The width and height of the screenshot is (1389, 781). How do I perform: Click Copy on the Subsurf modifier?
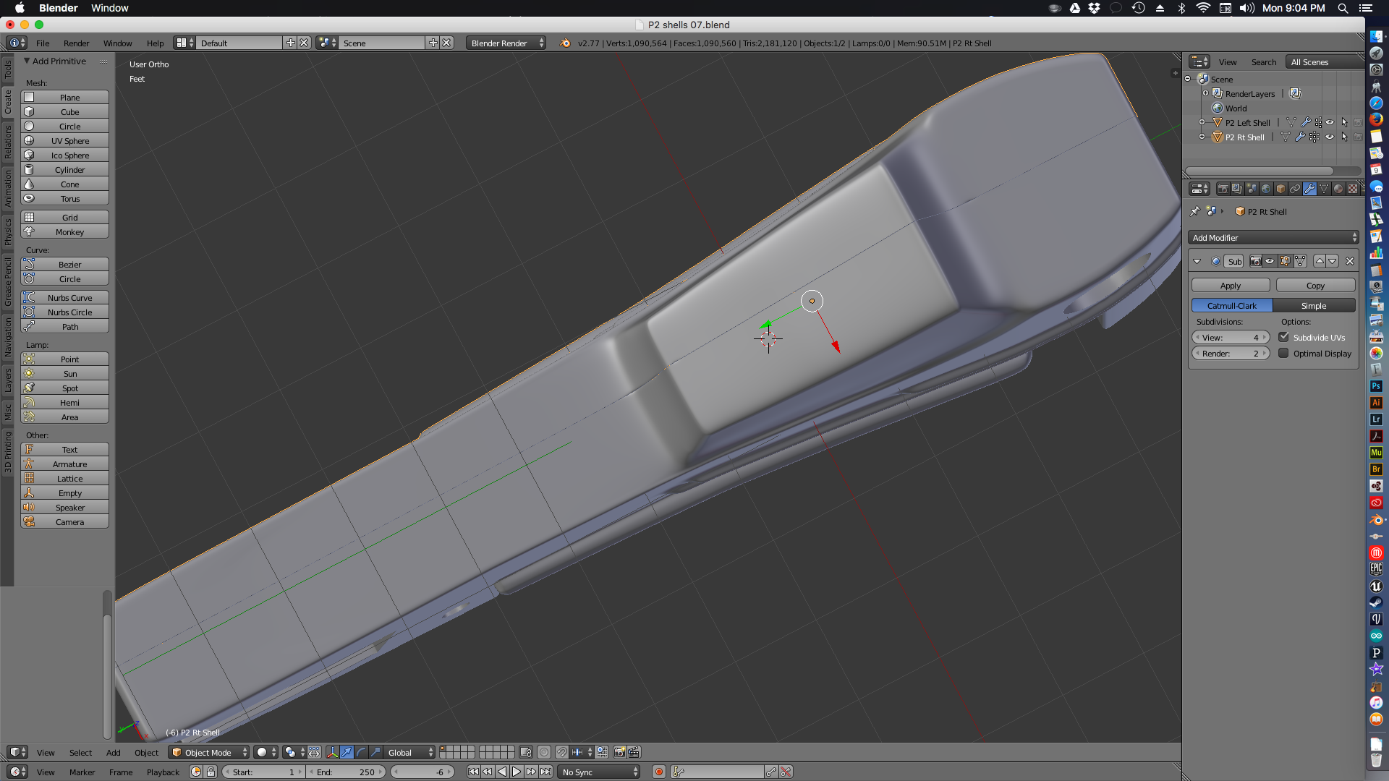[1315, 286]
